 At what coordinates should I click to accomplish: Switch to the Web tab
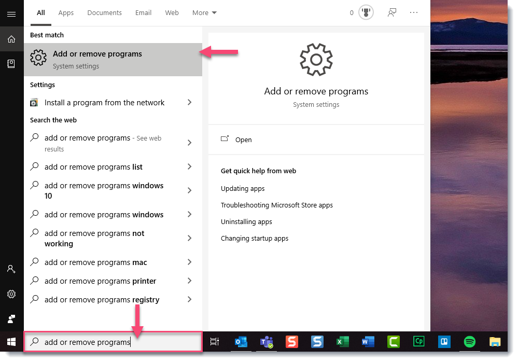tap(172, 13)
